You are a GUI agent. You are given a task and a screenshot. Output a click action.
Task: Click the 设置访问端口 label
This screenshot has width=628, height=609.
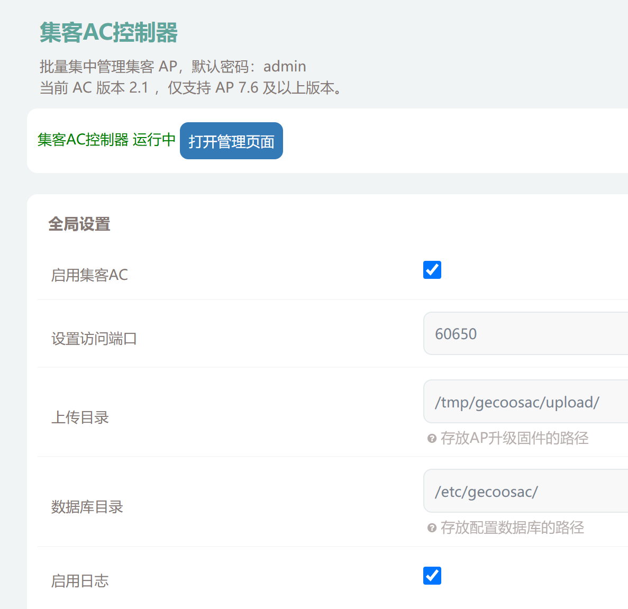(x=94, y=339)
